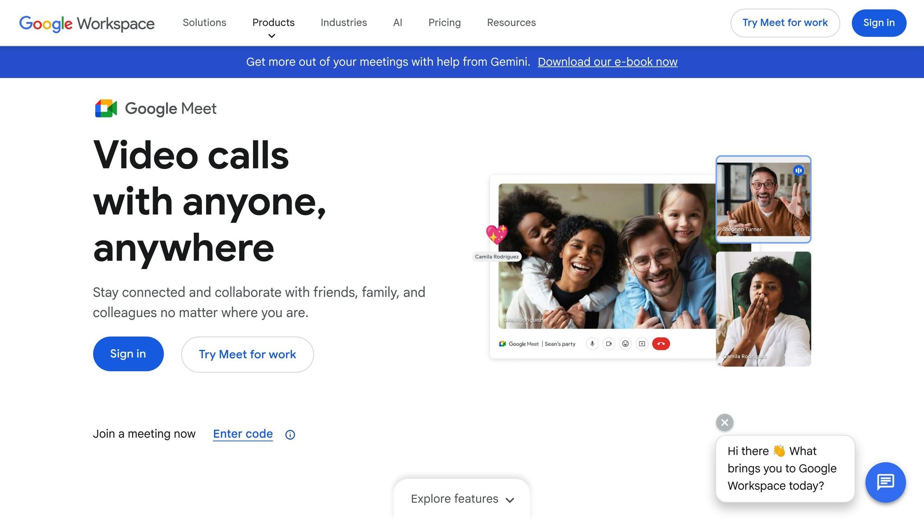Dismiss the chat prompt with the X

coord(724,422)
